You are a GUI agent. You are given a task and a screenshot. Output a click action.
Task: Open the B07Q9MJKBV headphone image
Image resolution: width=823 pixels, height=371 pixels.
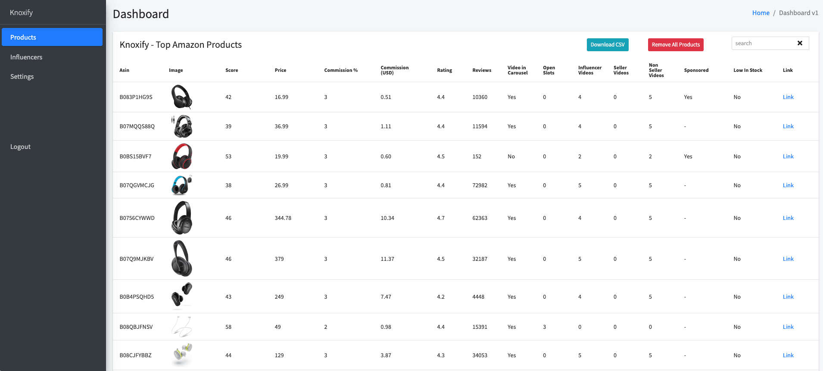click(181, 259)
